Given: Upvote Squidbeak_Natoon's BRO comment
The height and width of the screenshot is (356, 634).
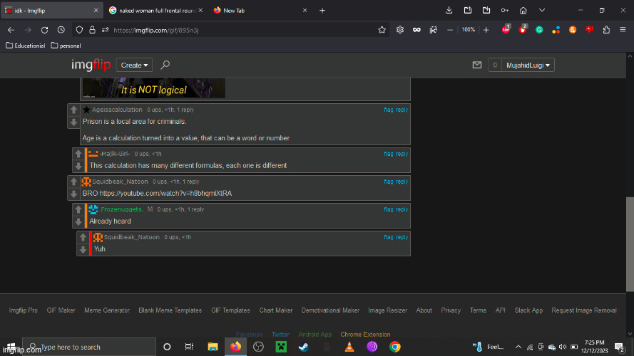Looking at the screenshot, I should pos(73,182).
